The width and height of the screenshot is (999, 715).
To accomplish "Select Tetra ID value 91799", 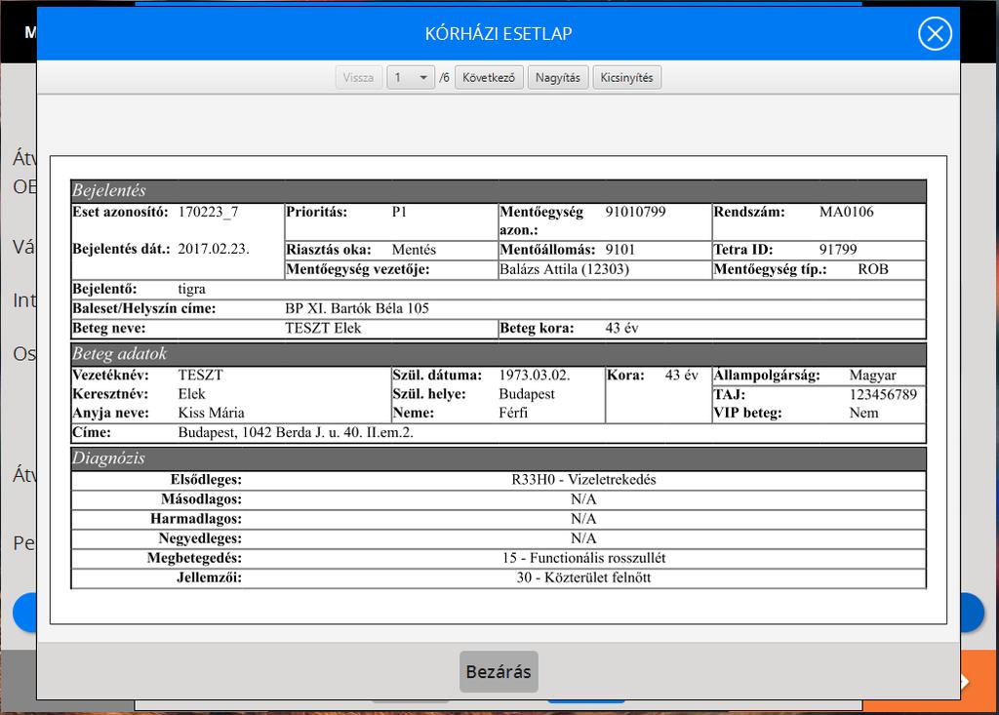I will tap(838, 250).
